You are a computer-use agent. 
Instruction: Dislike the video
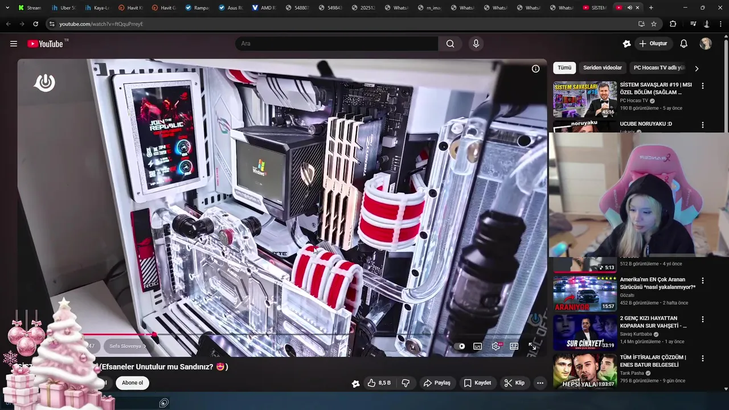coord(406,383)
